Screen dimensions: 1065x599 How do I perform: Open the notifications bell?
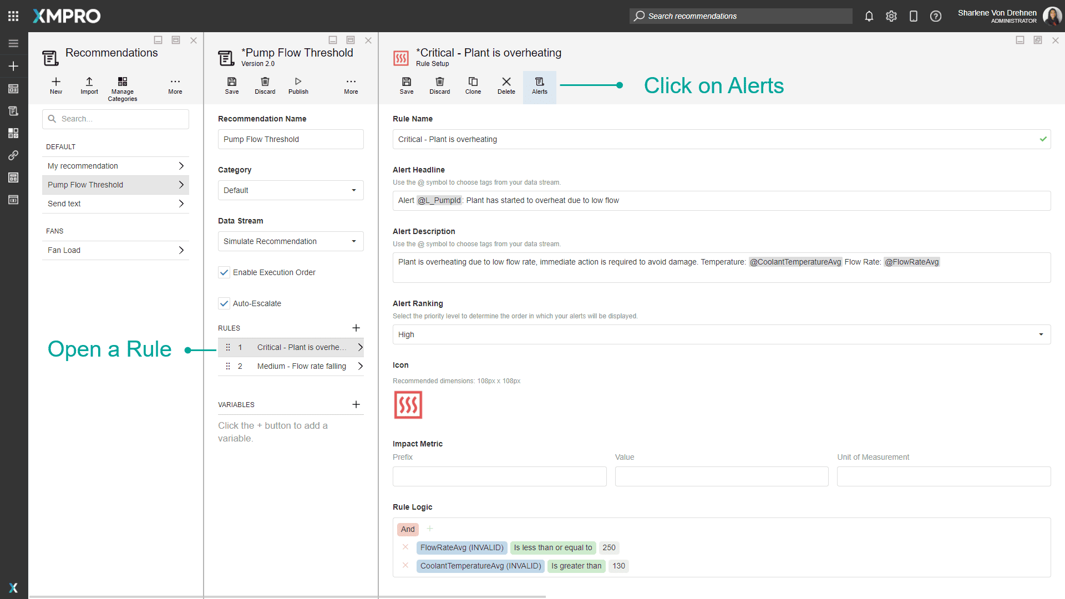pyautogui.click(x=869, y=16)
